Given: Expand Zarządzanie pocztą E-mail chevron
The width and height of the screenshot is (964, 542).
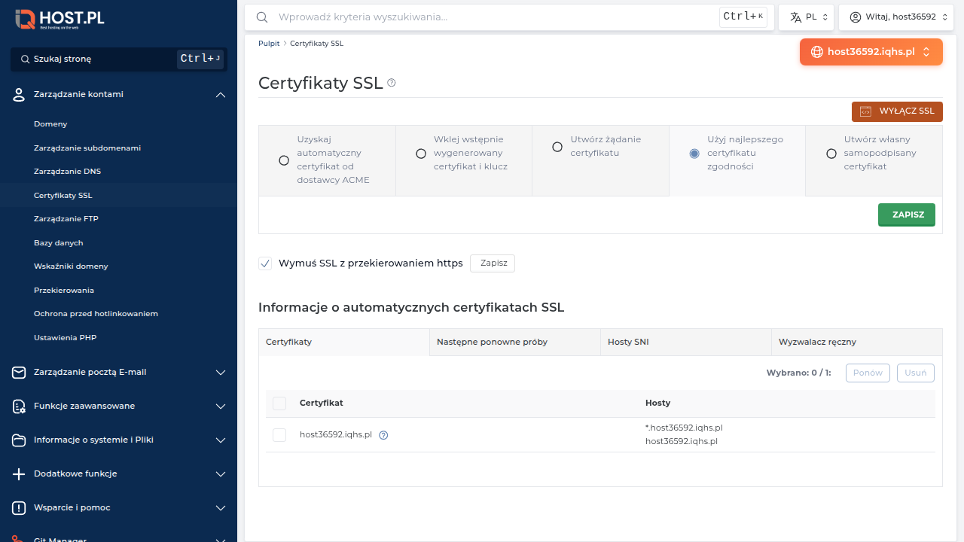Looking at the screenshot, I should pos(221,372).
